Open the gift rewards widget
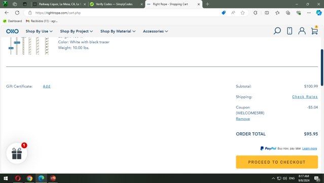The image size is (324, 183). click(17, 153)
